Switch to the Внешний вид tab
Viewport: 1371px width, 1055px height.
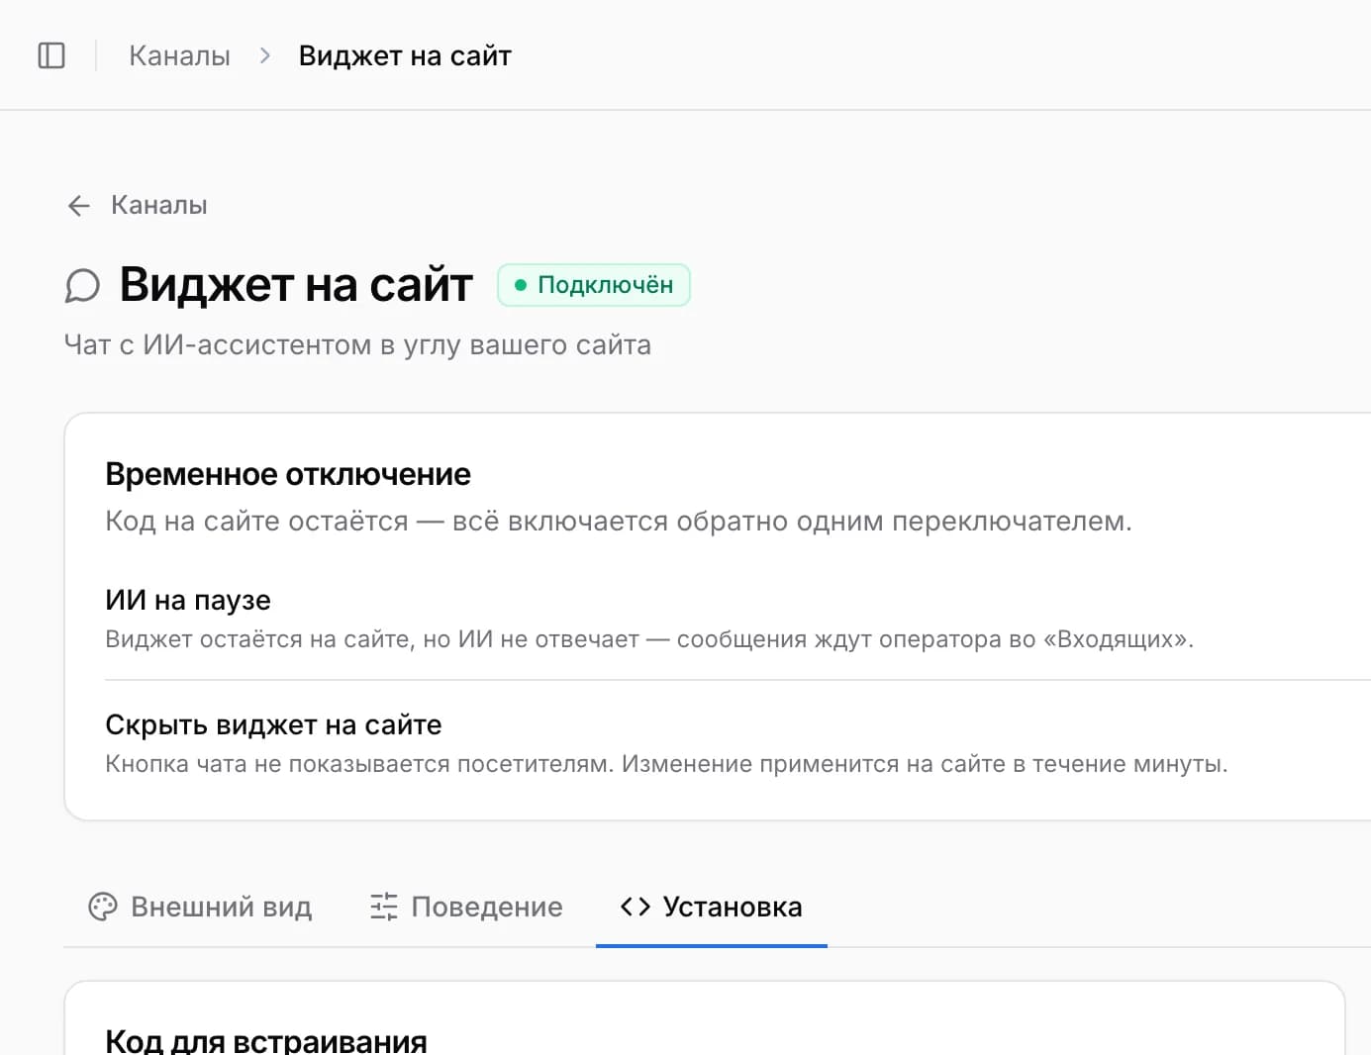tap(200, 907)
